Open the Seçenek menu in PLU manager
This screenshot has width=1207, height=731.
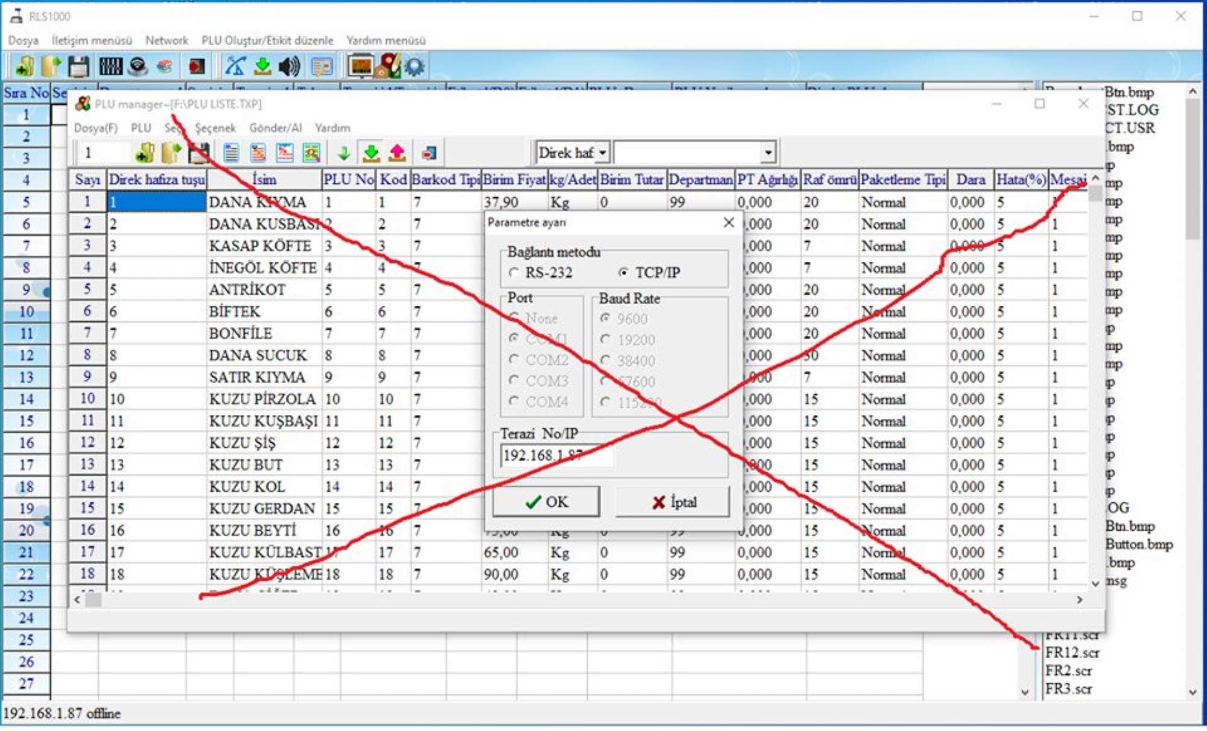tap(215, 128)
